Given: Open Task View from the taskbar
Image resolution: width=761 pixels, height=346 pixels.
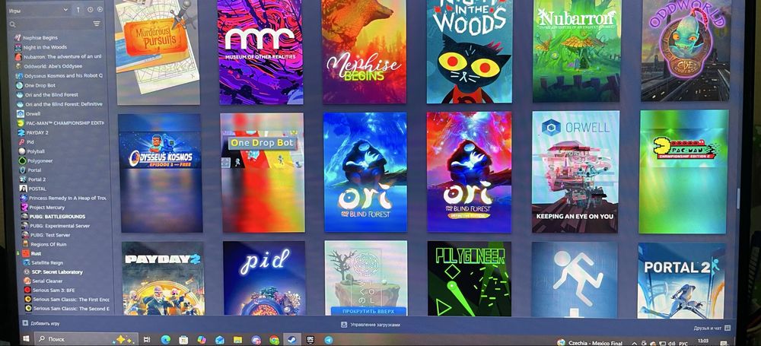Looking at the screenshot, I should point(147,340).
